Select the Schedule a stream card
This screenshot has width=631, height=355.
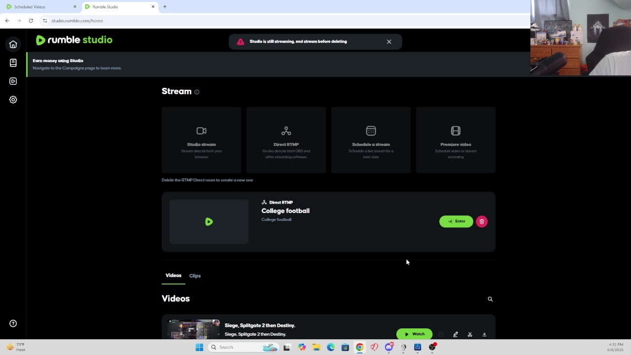[371, 140]
